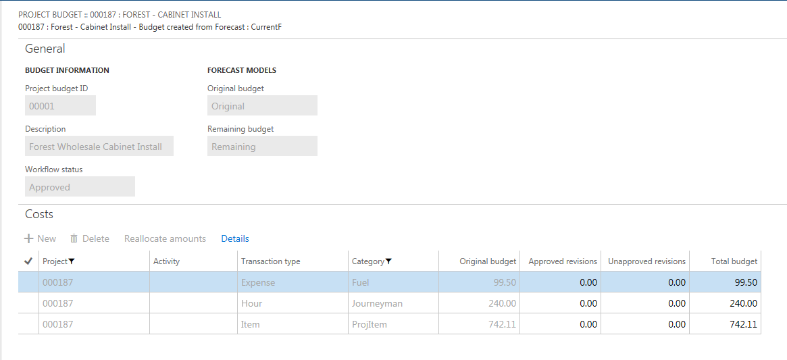The image size is (787, 360).
Task: Click the Project column filter icon
Action: pyautogui.click(x=72, y=261)
